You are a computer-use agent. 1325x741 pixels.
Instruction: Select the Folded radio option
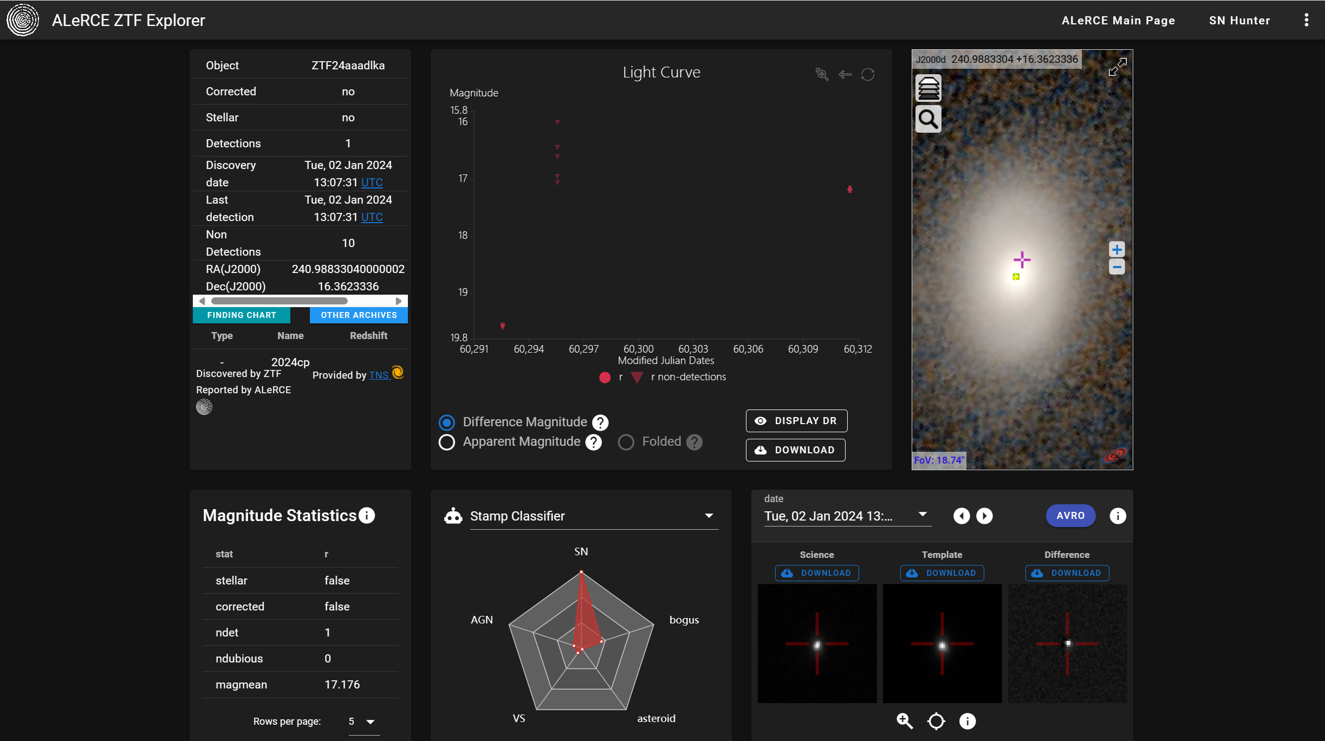[626, 443]
